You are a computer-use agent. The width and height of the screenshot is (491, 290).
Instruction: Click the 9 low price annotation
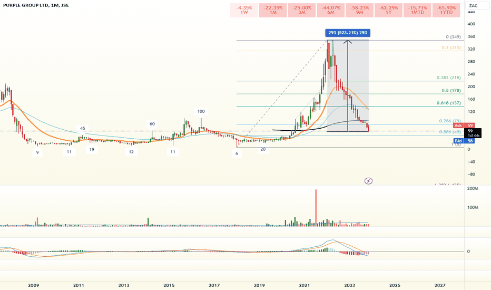click(x=37, y=153)
